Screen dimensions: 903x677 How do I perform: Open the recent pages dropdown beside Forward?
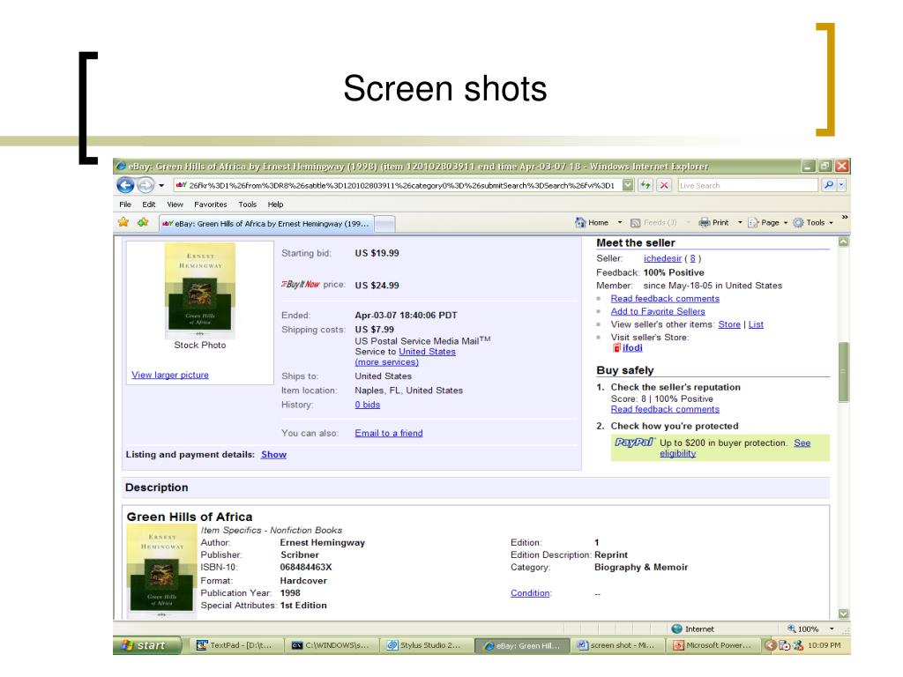[x=161, y=185]
